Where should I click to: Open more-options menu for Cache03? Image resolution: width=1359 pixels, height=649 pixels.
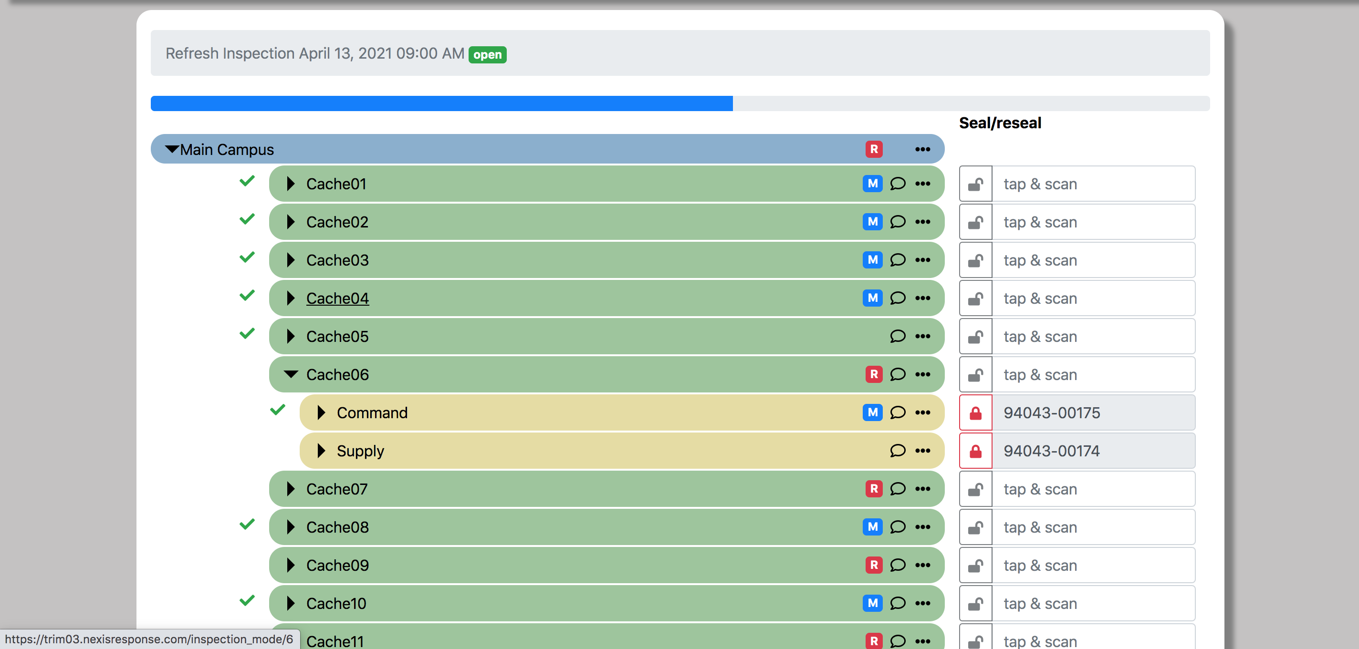(x=923, y=260)
